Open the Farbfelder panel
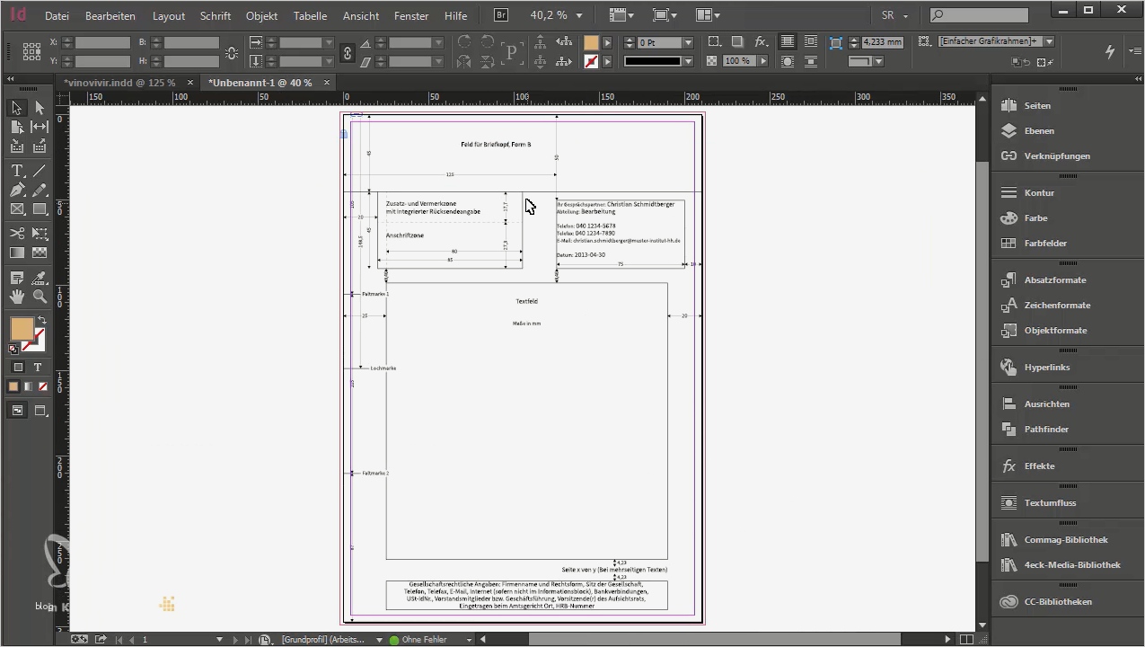 pyautogui.click(x=1045, y=243)
